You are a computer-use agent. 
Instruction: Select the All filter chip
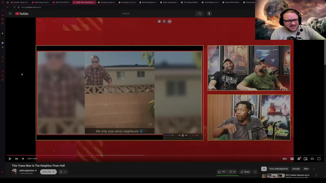click(264, 169)
